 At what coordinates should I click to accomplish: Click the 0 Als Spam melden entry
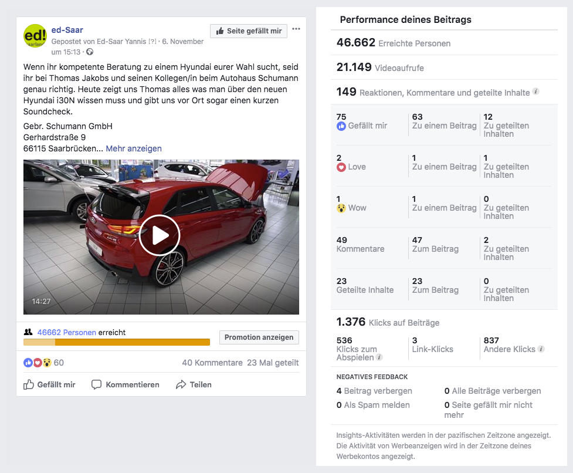(373, 405)
